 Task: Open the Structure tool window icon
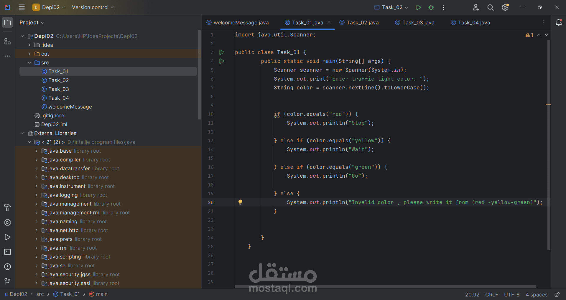[x=7, y=41]
